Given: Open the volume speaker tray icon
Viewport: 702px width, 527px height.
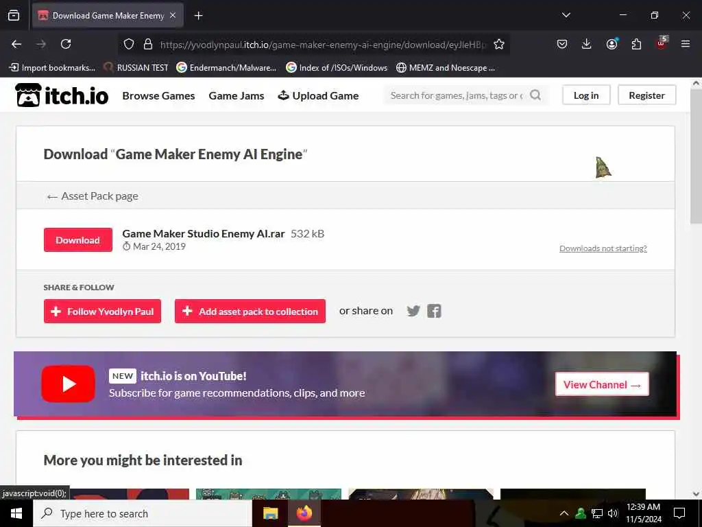Looking at the screenshot, I should pyautogui.click(x=612, y=513).
